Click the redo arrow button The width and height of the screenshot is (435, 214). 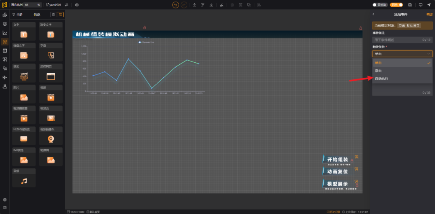pyautogui.click(x=184, y=5)
